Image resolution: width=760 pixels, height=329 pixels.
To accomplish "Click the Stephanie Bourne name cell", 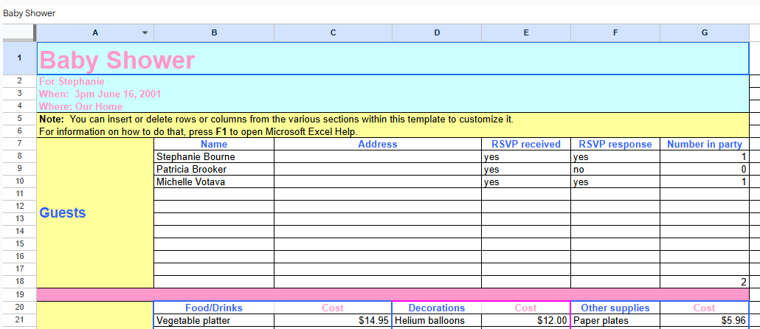I will tap(214, 157).
